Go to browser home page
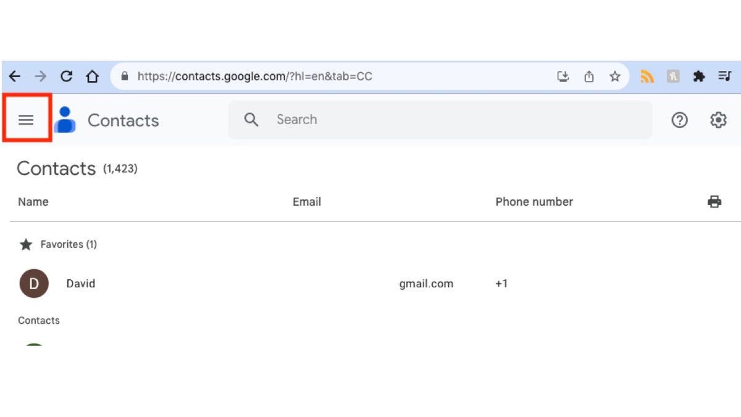This screenshot has height=417, width=741. [x=93, y=77]
